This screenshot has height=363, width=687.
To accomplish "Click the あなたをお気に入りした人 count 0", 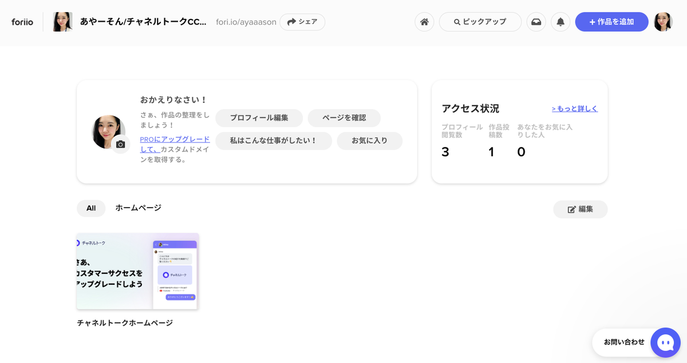I will (521, 152).
